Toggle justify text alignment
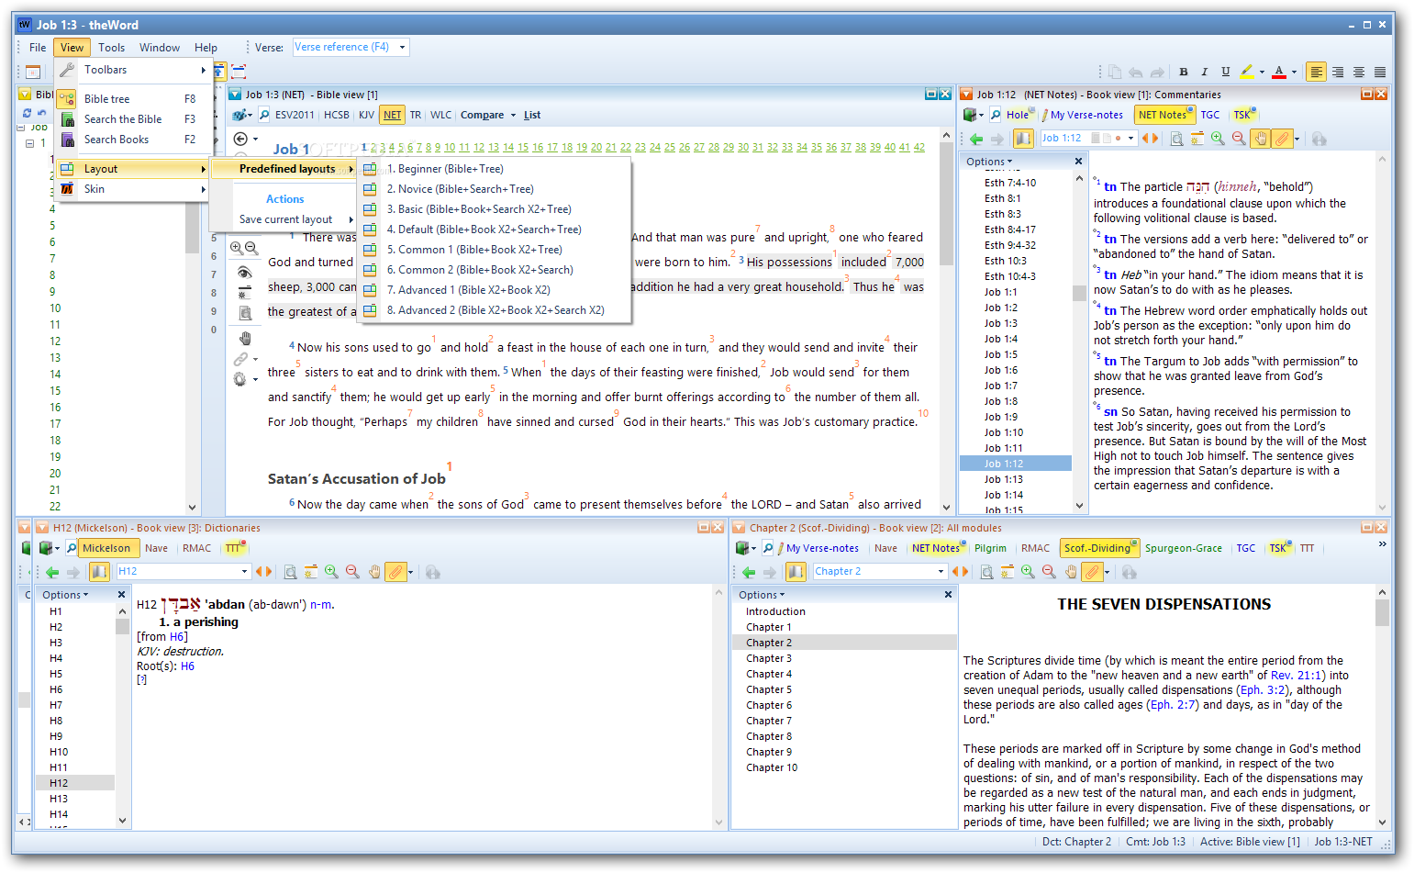The height and width of the screenshot is (873, 1414). (1380, 72)
